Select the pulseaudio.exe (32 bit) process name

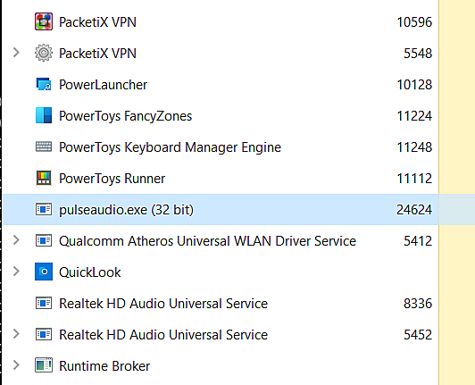tap(126, 210)
